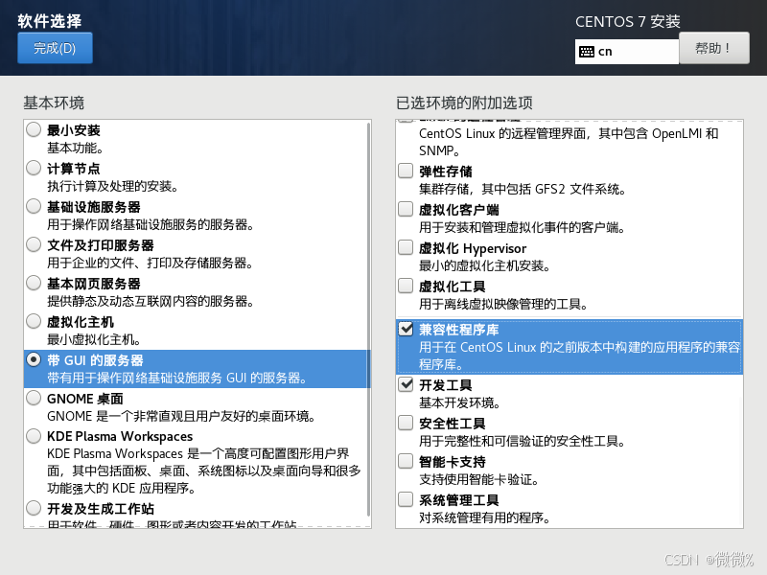Select the 计算节点 radio button
Screen dimensions: 767x575
click(34, 169)
